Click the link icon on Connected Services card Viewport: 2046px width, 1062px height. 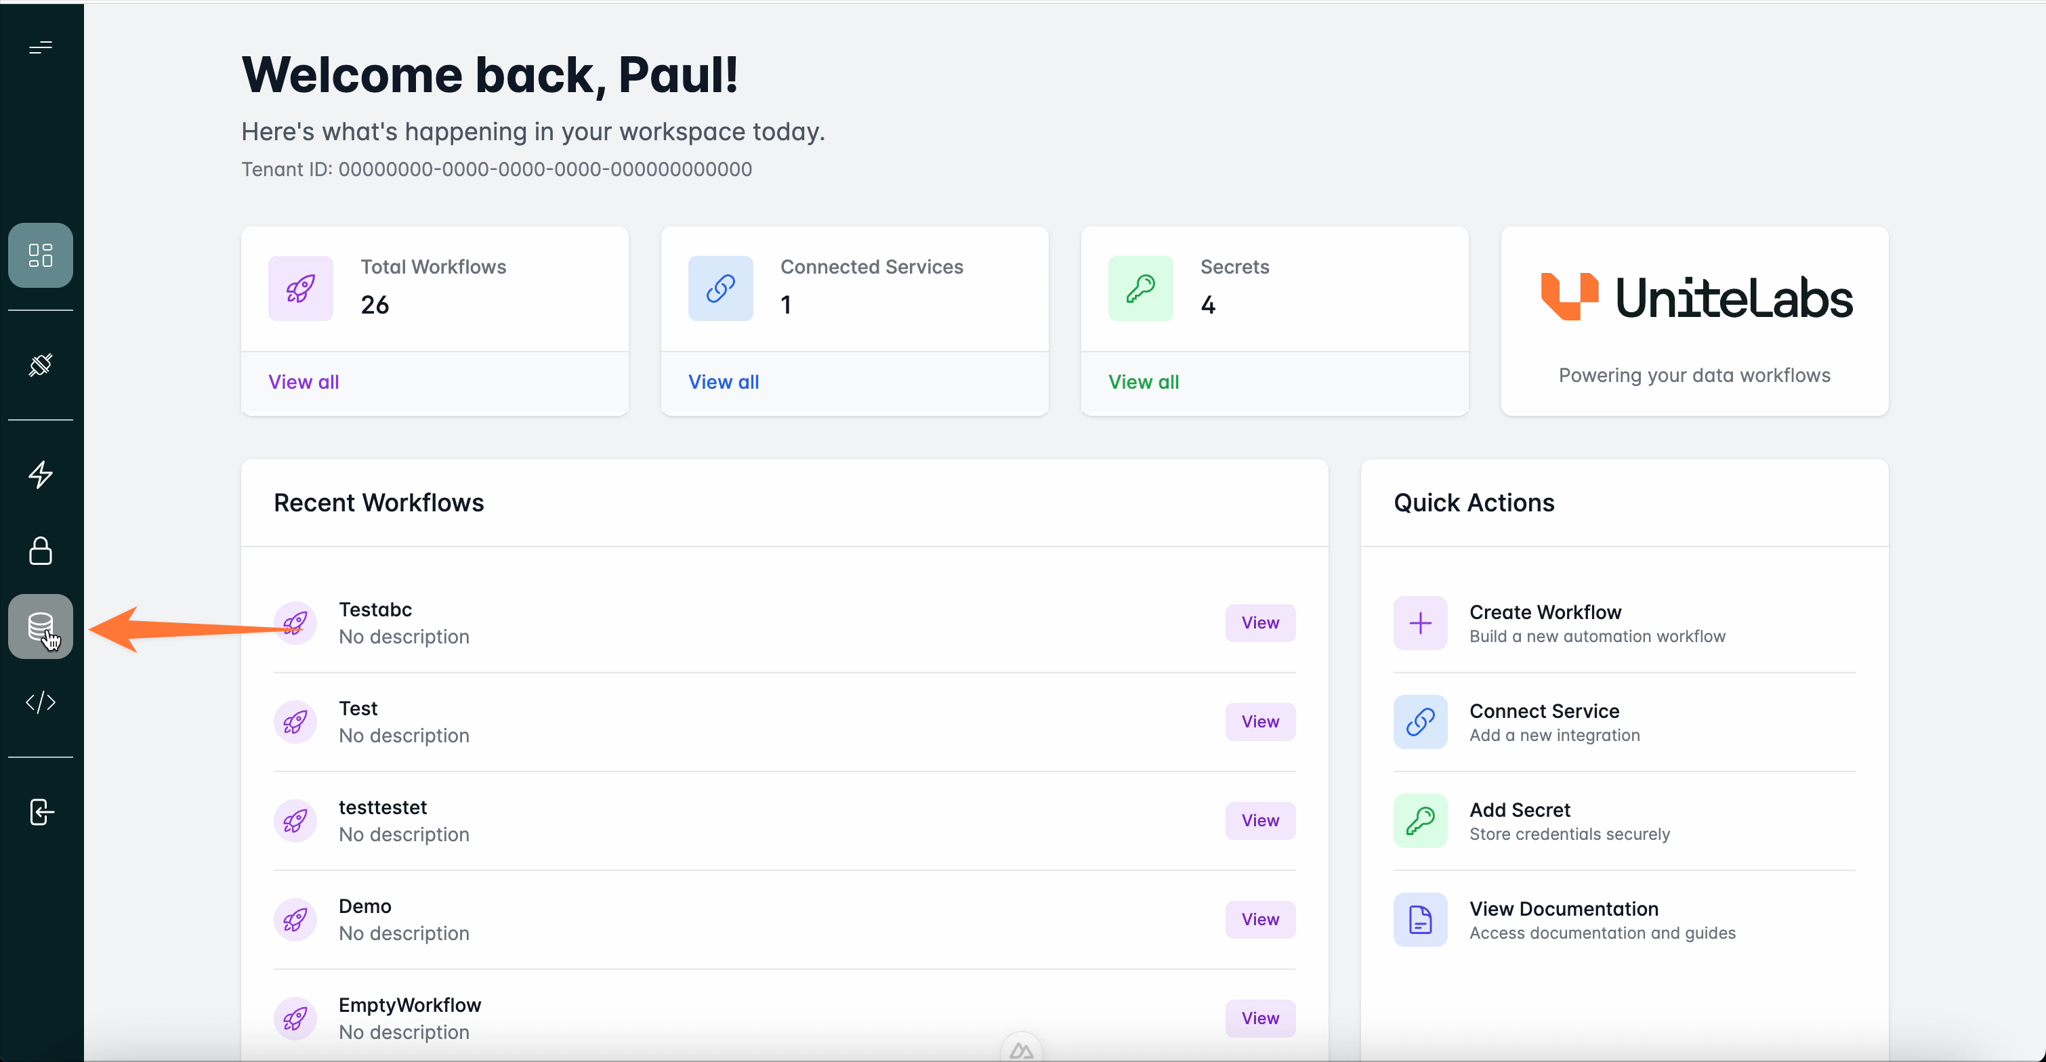(720, 289)
